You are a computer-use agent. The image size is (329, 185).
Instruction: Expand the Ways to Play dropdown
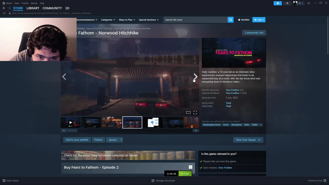127,20
